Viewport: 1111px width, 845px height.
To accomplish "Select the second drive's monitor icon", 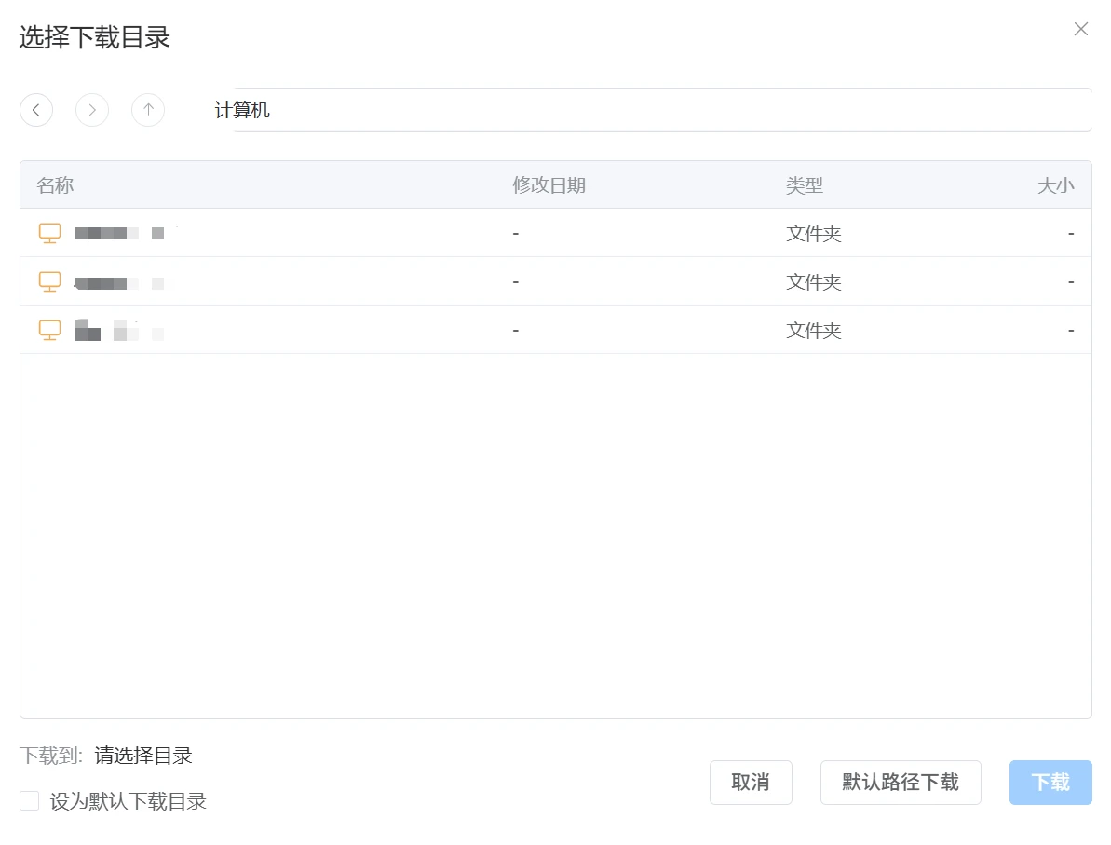I will pos(49,281).
